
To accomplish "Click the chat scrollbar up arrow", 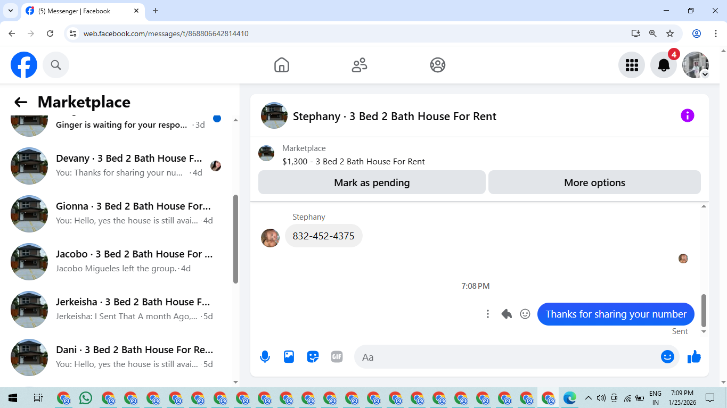I will click(704, 206).
